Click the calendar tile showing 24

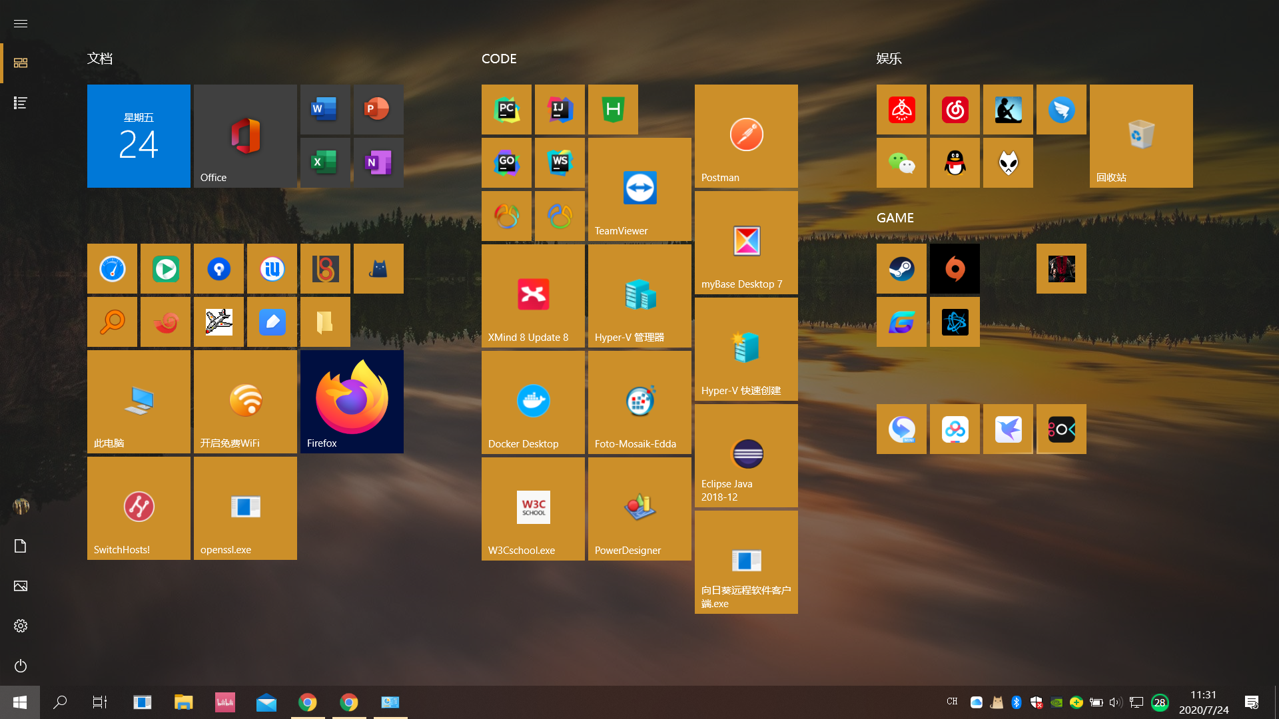[139, 136]
